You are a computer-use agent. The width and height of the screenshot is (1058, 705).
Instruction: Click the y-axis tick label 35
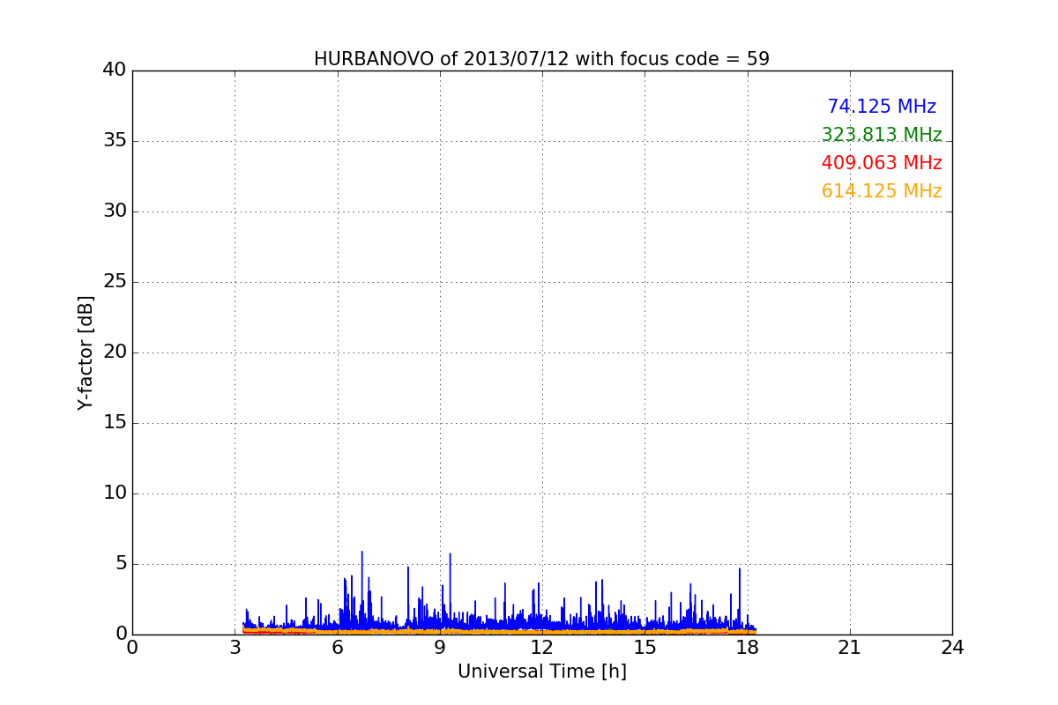[x=115, y=141]
